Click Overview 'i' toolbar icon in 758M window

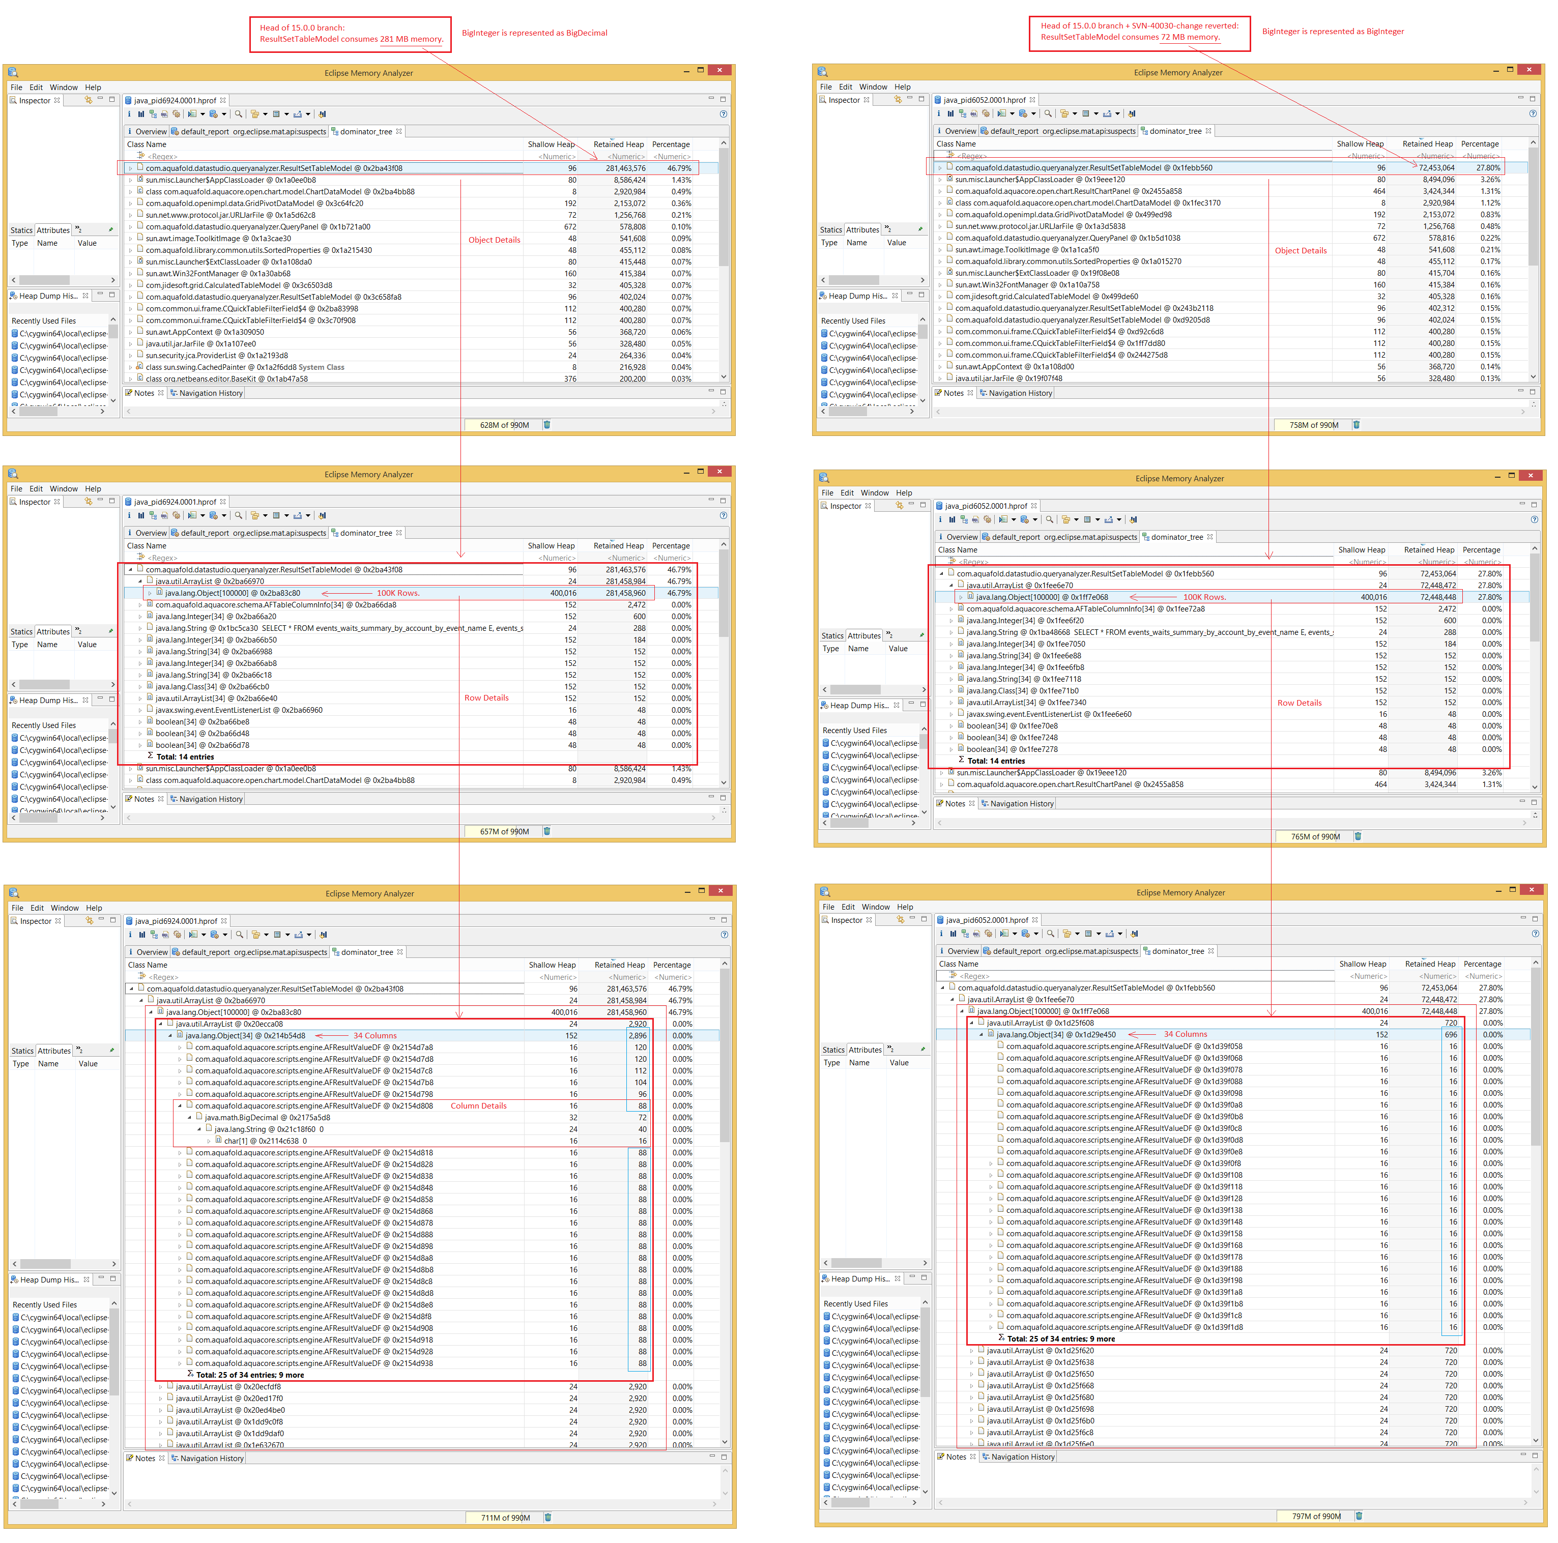939,113
